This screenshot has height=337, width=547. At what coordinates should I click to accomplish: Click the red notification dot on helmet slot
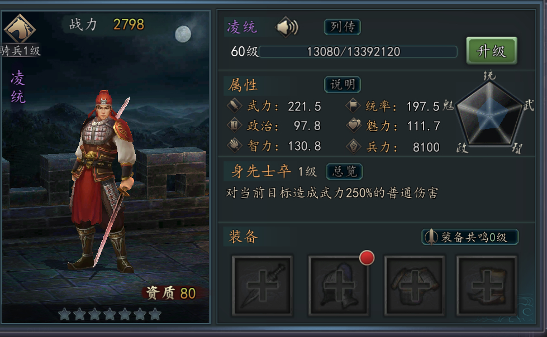click(x=367, y=258)
